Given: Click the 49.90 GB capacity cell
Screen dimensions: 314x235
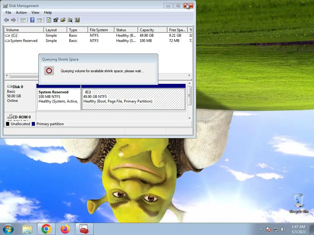Looking at the screenshot, I should tap(147, 35).
